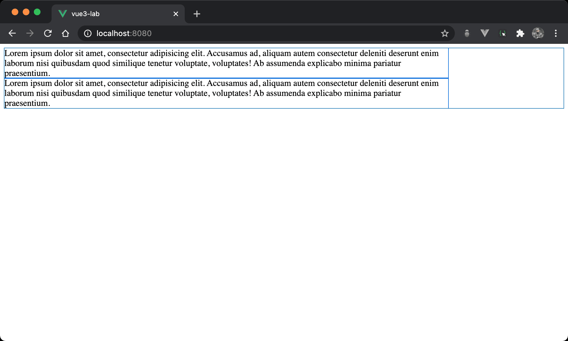Bookmark this page with the star
This screenshot has width=568, height=341.
click(x=445, y=34)
